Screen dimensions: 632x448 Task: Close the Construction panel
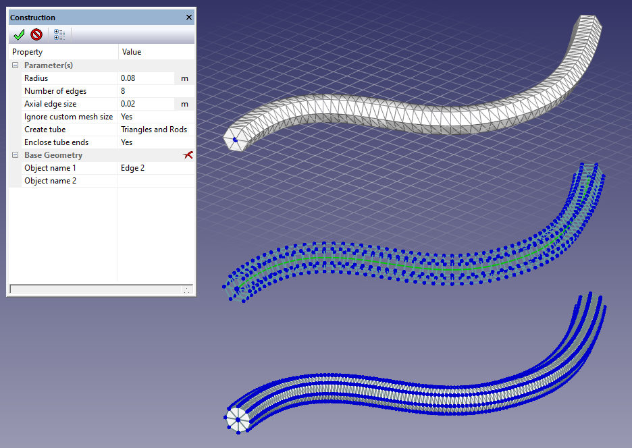(x=188, y=18)
